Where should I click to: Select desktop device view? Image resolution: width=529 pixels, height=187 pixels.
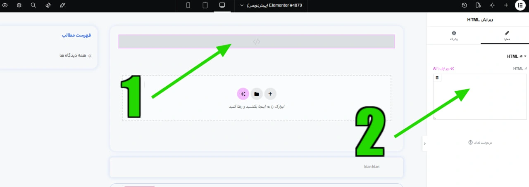[x=222, y=5]
